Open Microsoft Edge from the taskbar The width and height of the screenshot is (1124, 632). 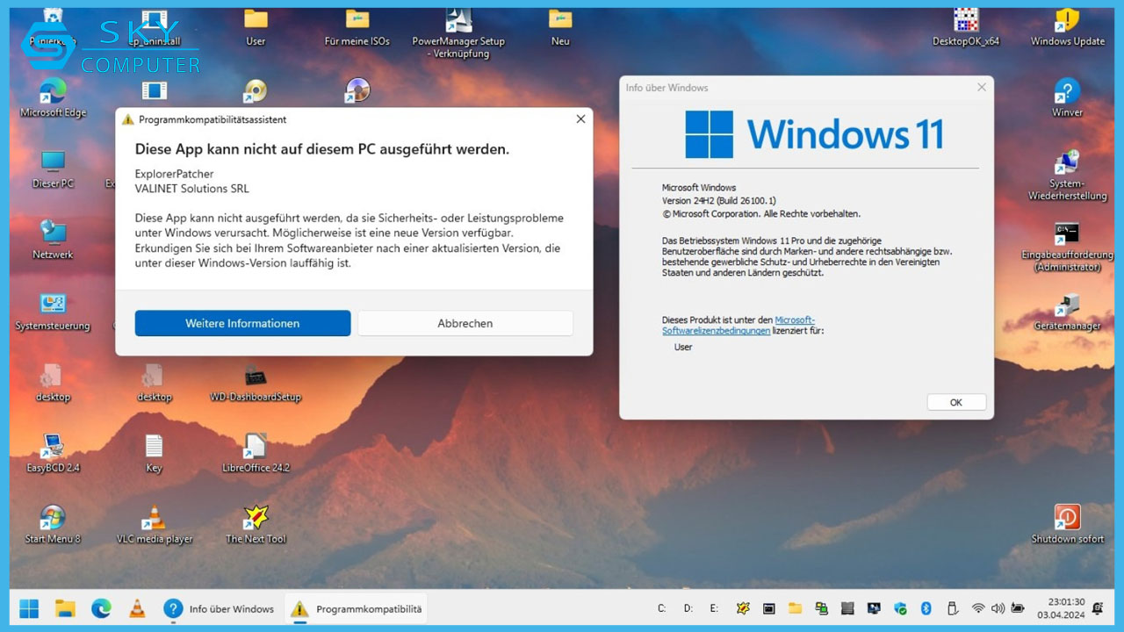102,607
